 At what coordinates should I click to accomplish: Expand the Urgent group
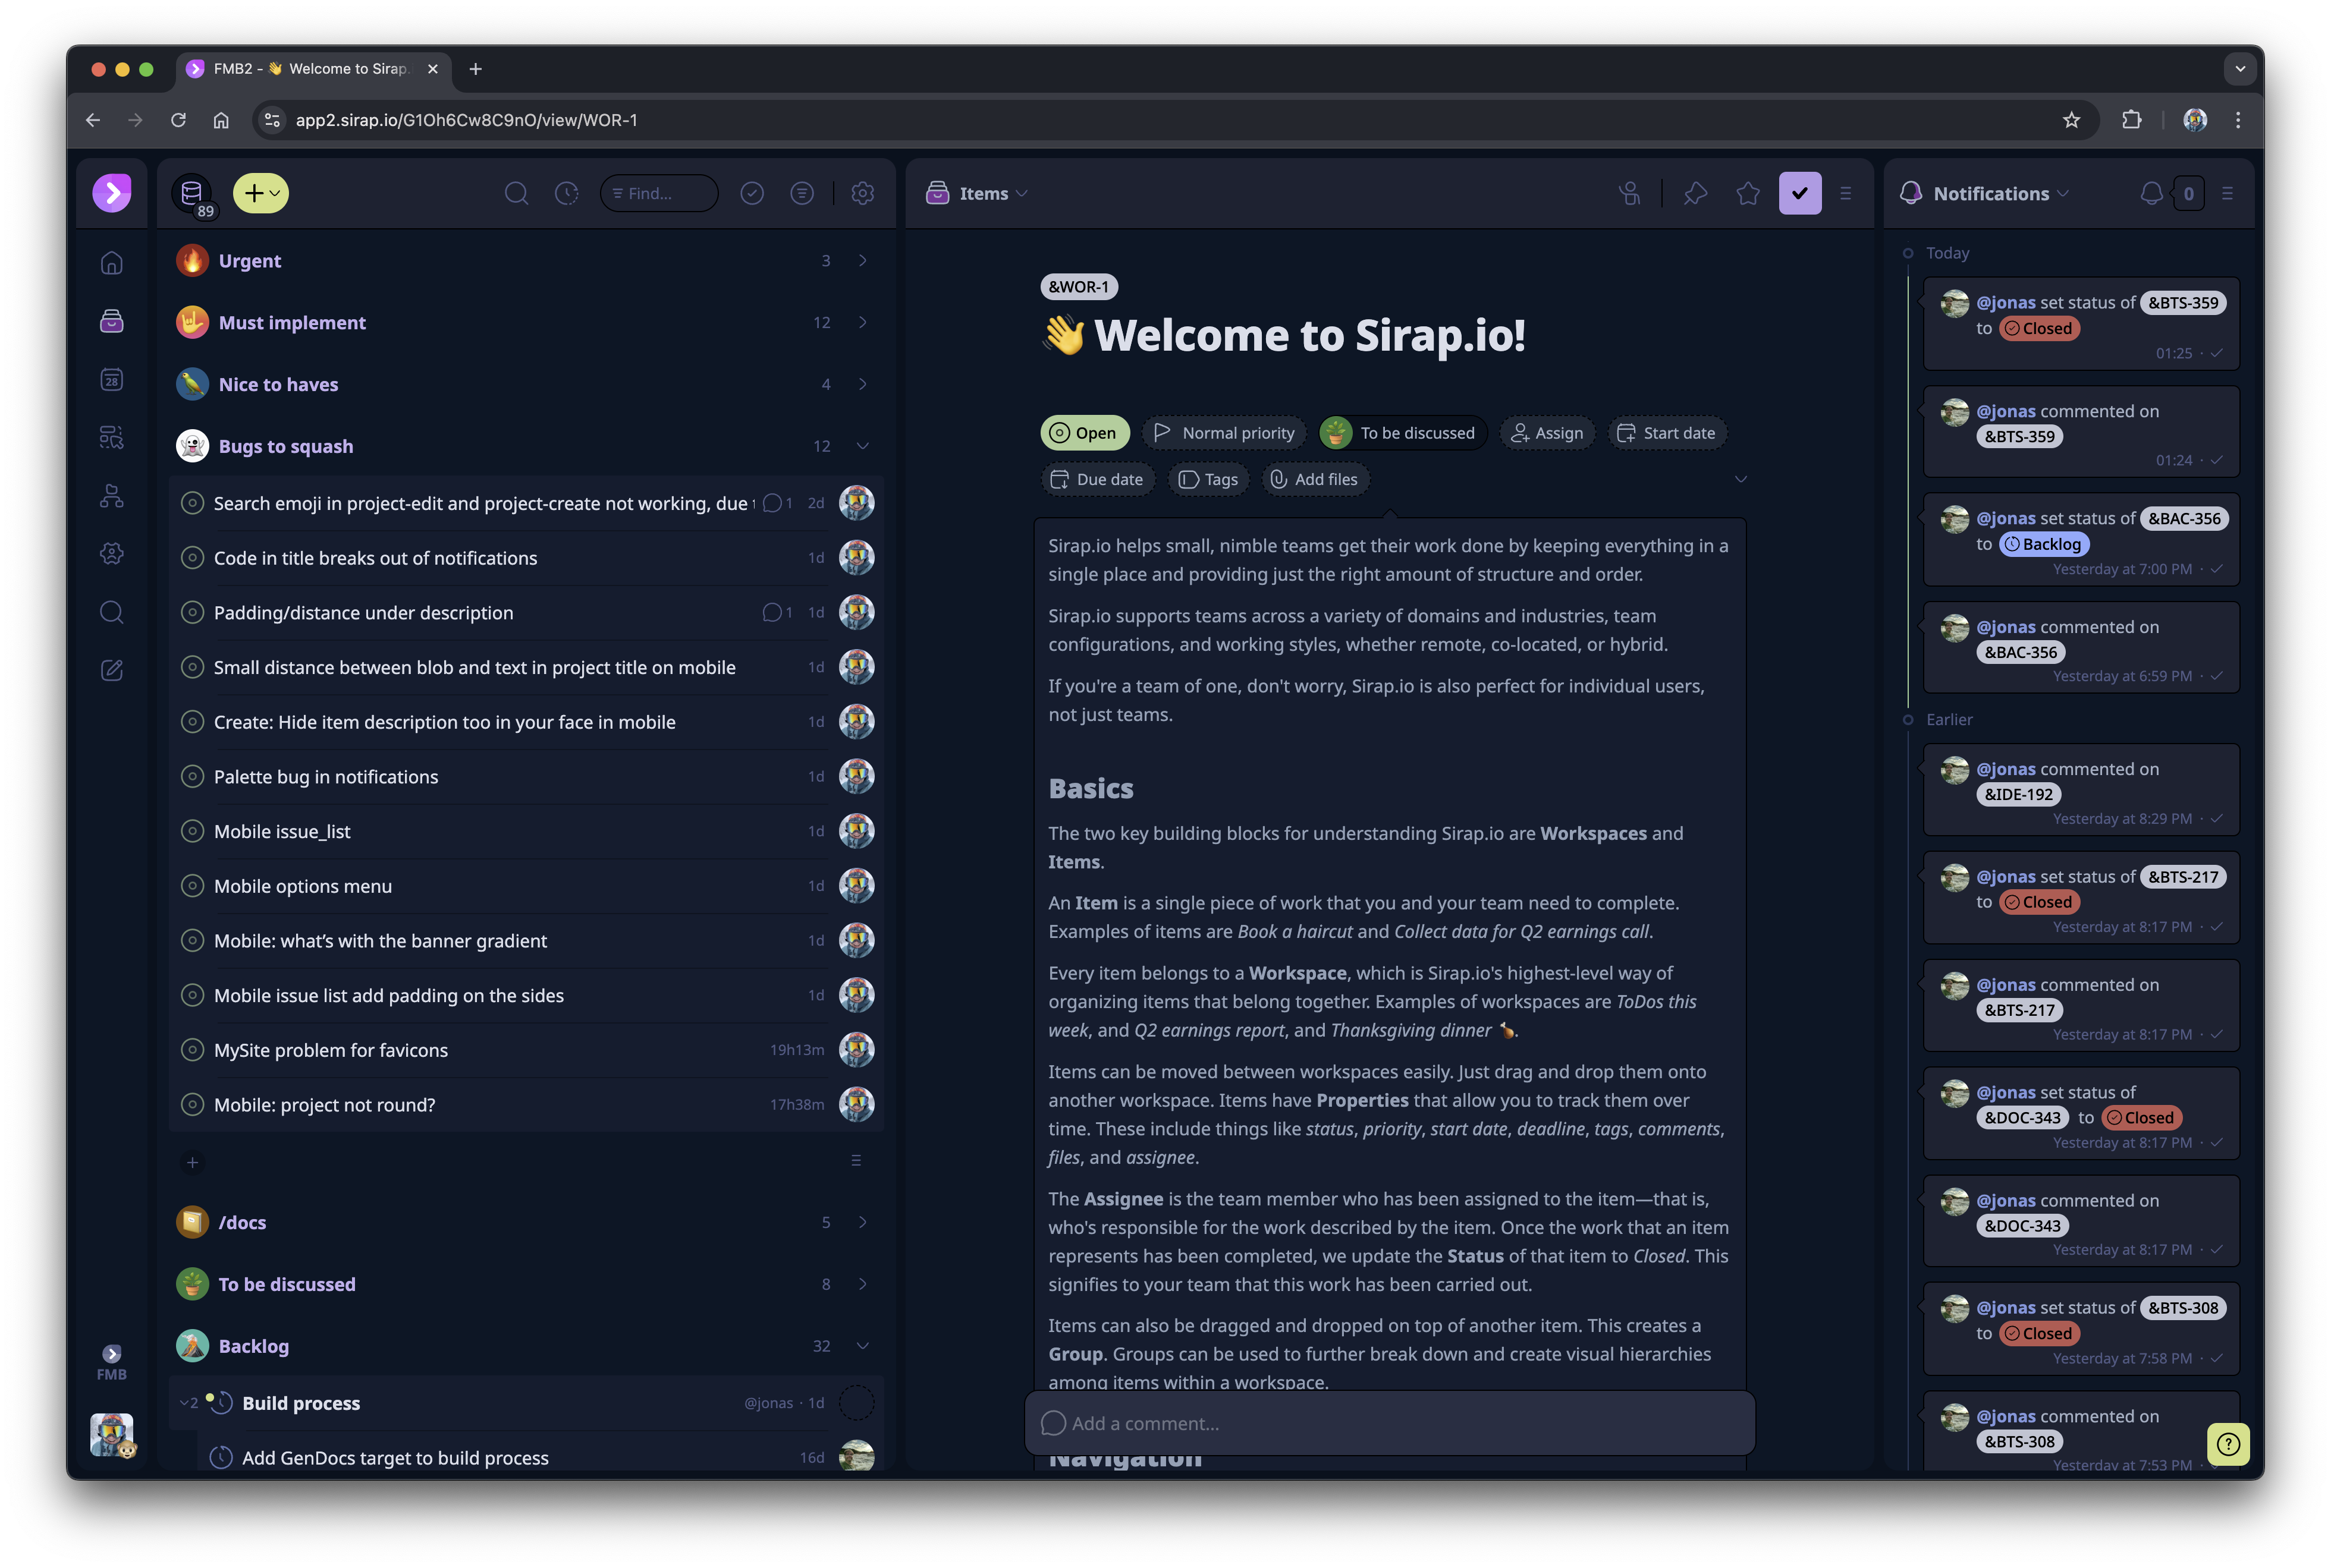tap(862, 260)
